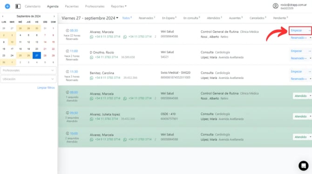Select day 27 in mini calendar

[37, 55]
